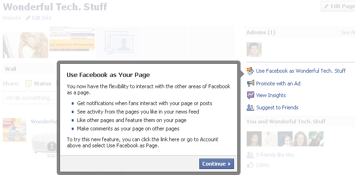Click the Promote with an Ad megaphone icon
The image size is (355, 175).
pos(250,84)
